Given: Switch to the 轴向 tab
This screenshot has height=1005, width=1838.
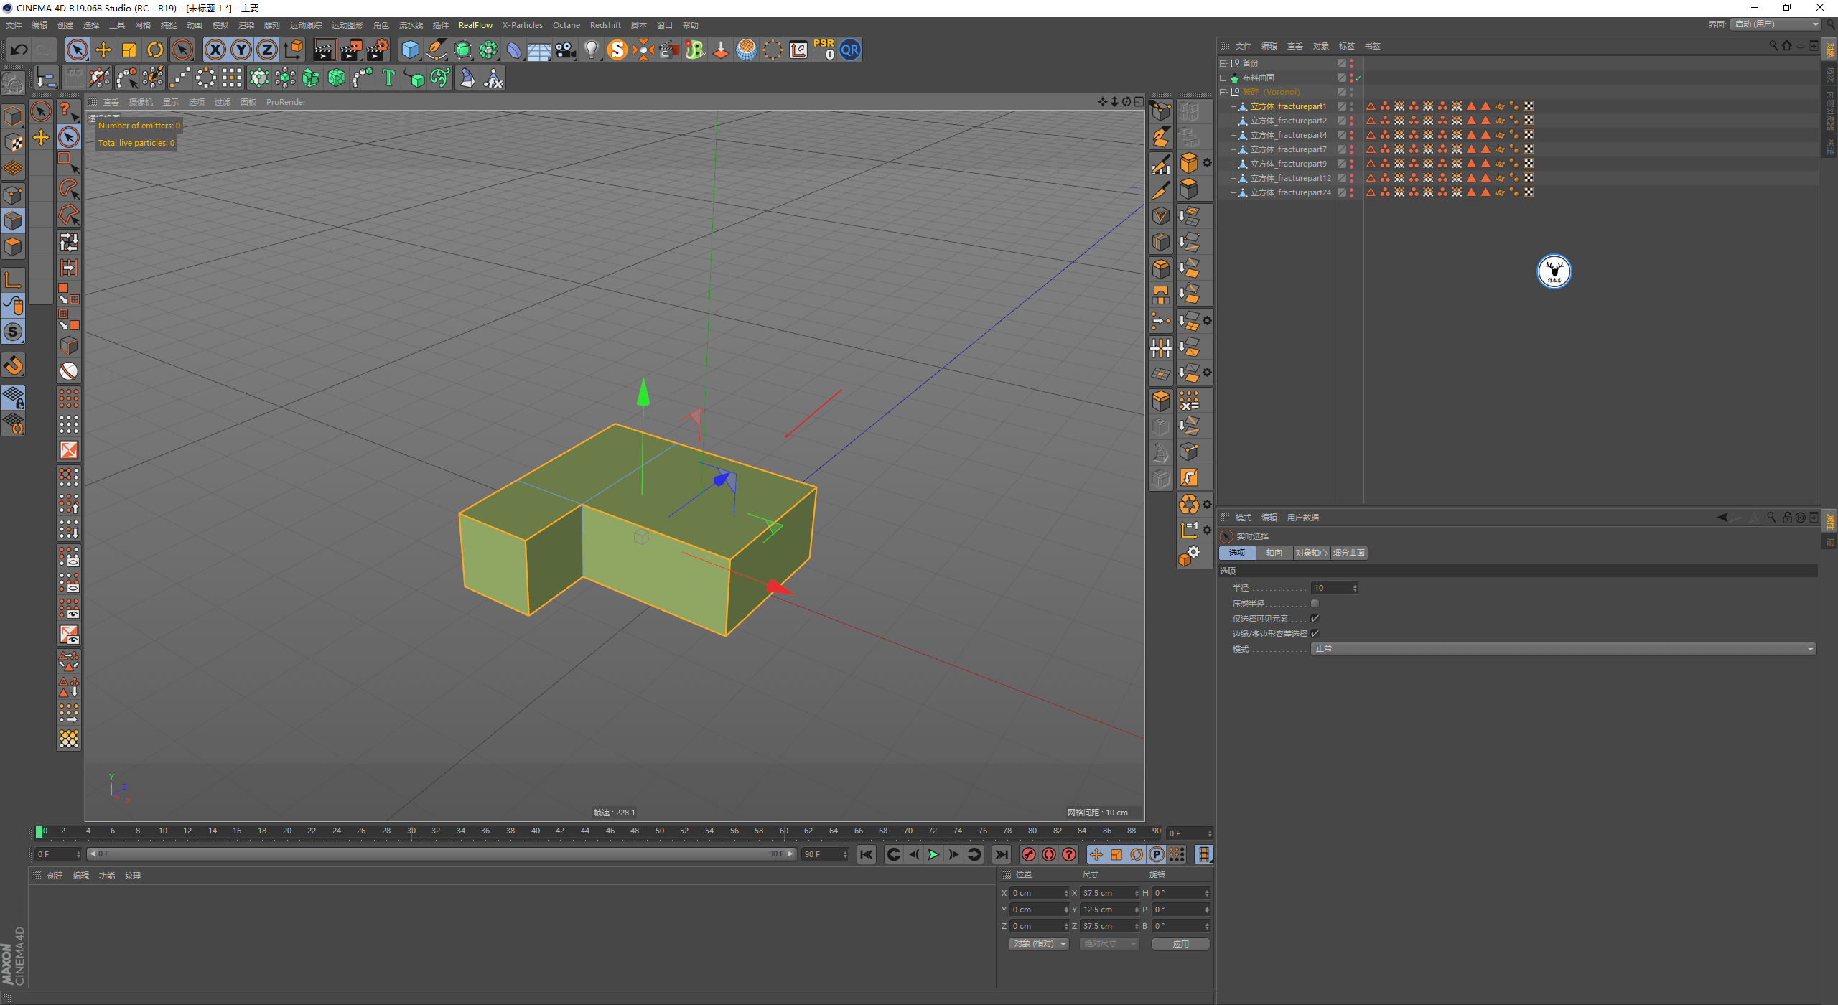Looking at the screenshot, I should point(1274,553).
